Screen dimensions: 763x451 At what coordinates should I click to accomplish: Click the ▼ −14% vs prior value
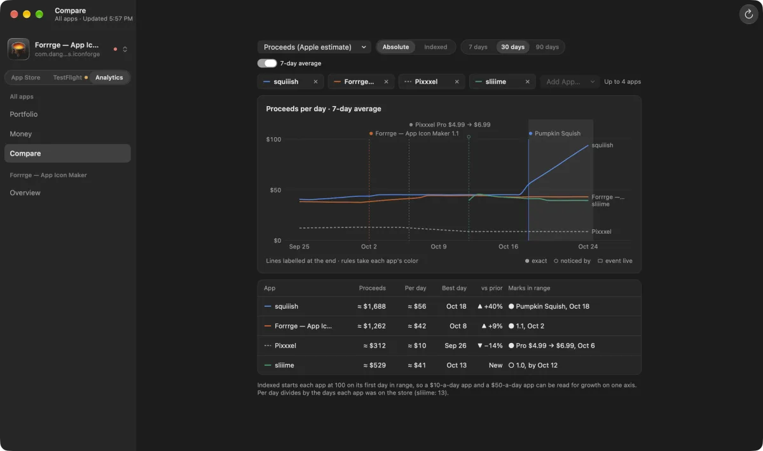pos(490,346)
